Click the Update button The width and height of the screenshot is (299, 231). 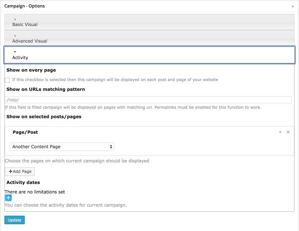point(15,220)
